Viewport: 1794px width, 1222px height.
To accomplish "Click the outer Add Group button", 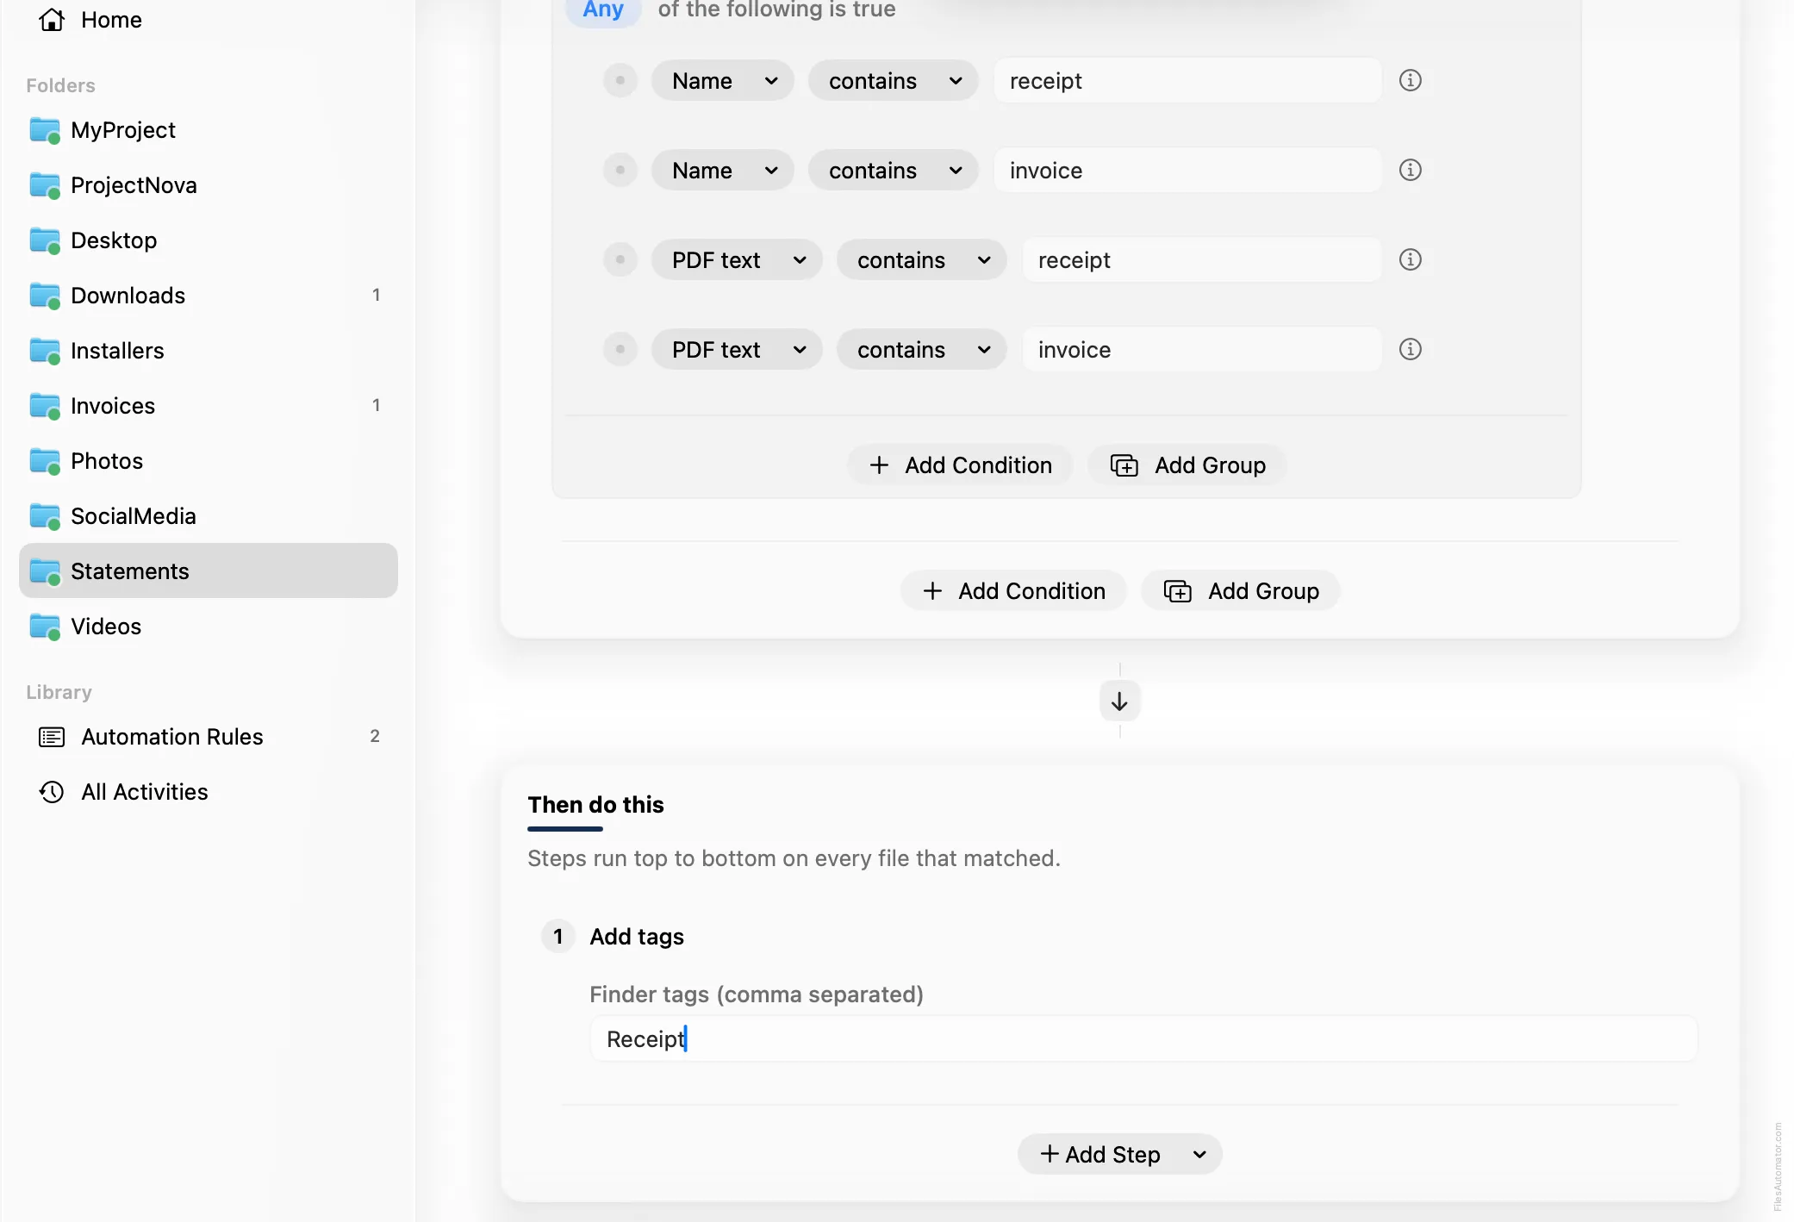I will coord(1241,591).
